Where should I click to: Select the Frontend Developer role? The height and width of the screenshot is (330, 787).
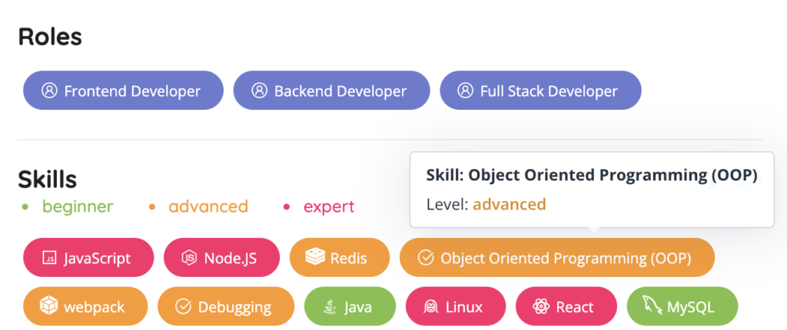coord(123,91)
